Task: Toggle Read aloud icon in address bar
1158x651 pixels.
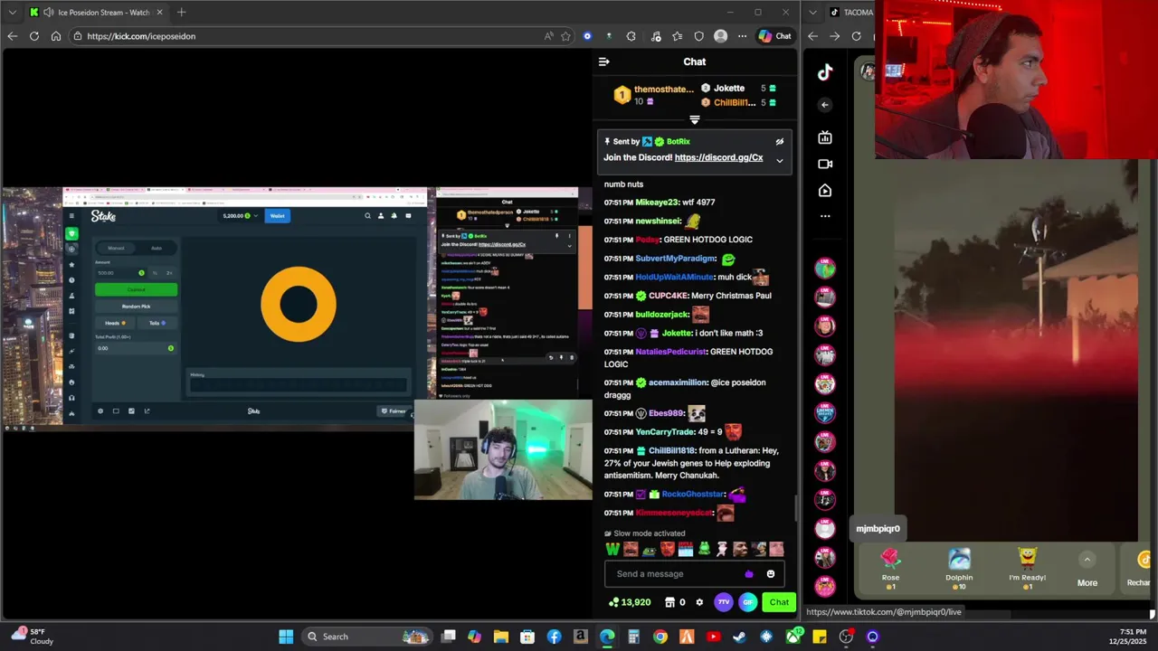Action: 548,36
